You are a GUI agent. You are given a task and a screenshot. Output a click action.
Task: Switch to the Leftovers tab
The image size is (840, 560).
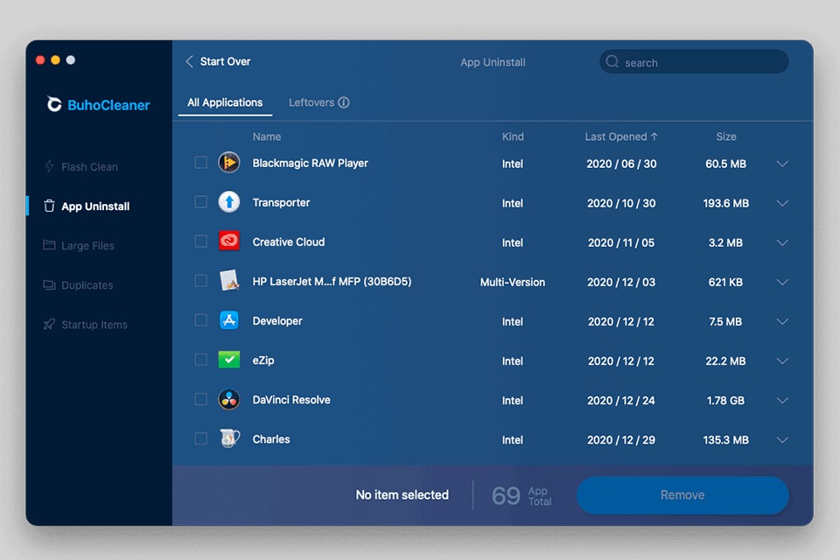318,102
